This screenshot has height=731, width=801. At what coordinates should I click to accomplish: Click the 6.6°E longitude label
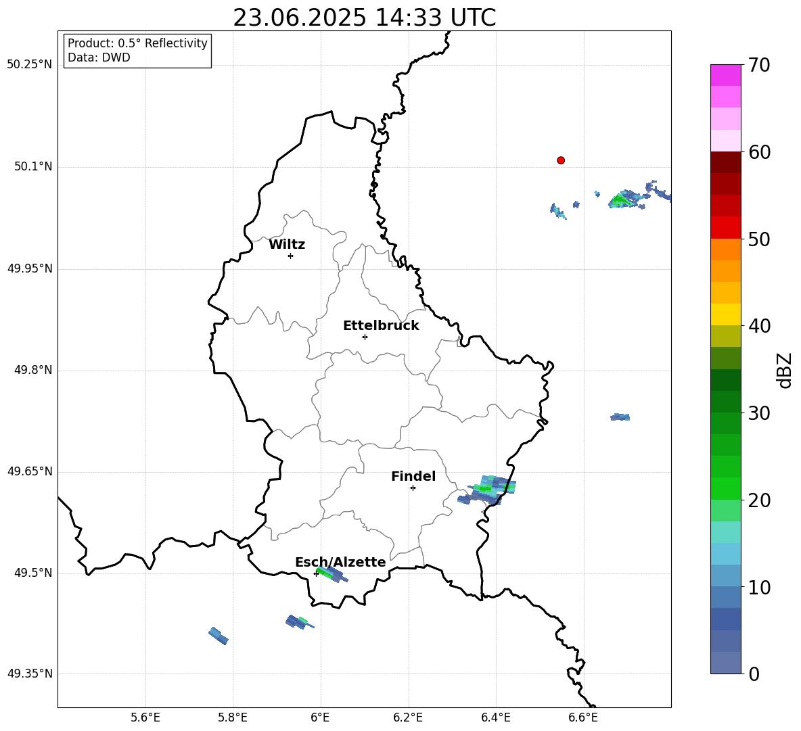pyautogui.click(x=583, y=717)
